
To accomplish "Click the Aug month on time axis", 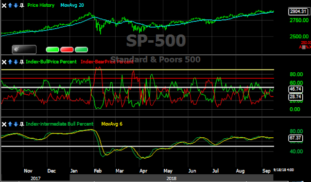I will [240, 171].
